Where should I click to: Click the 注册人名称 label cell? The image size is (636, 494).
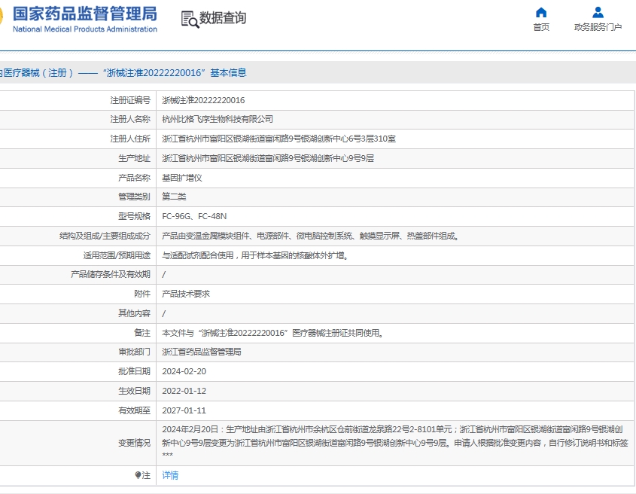point(130,119)
